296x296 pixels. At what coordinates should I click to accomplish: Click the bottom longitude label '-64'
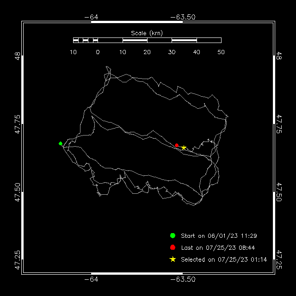click(x=92, y=279)
